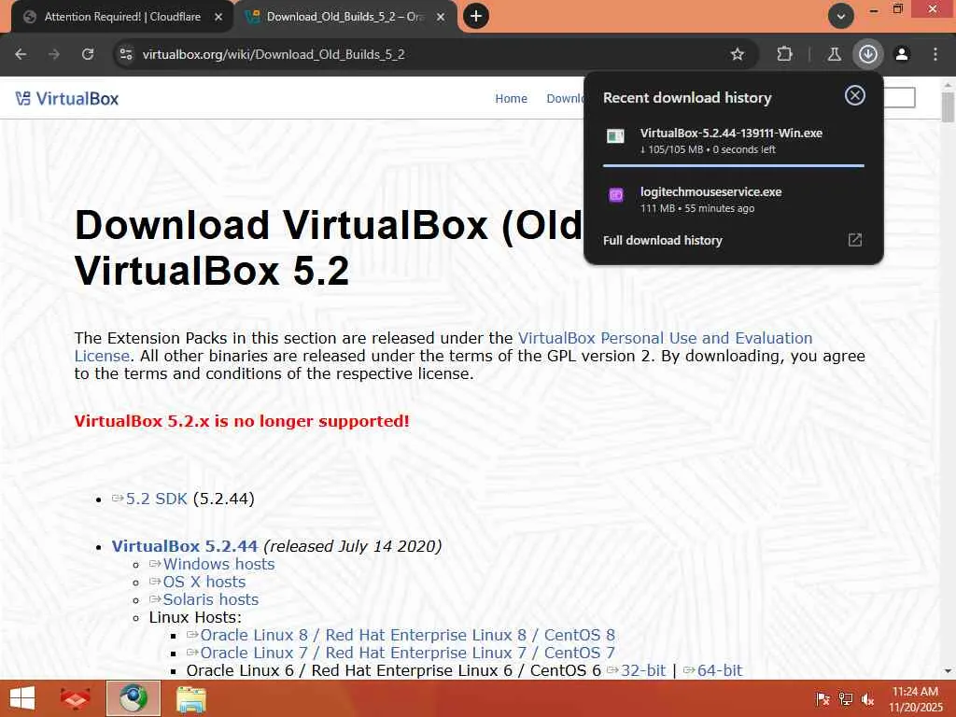956x717 pixels.
Task: Open the 5.2 SDK link
Action: pyautogui.click(x=156, y=499)
